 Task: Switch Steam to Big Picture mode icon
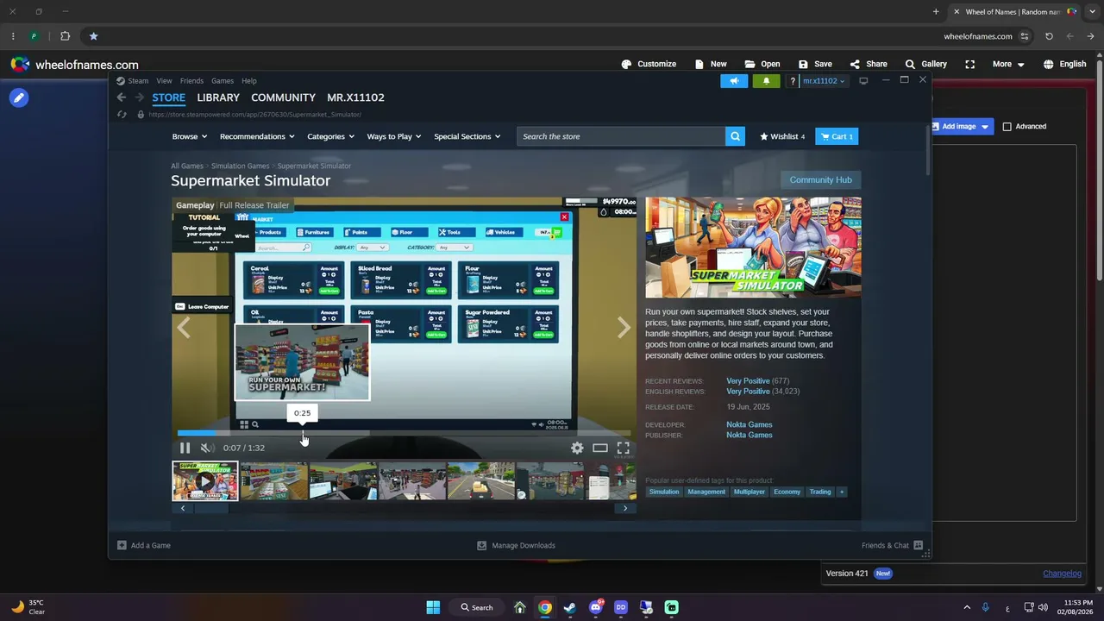[863, 81]
